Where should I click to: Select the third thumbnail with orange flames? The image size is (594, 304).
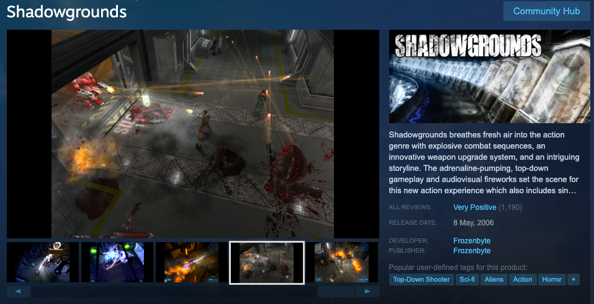coord(192,263)
